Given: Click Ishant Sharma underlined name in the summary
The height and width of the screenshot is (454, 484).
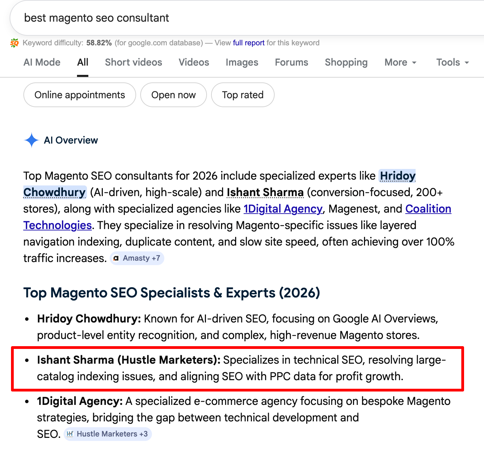Looking at the screenshot, I should coord(265,192).
